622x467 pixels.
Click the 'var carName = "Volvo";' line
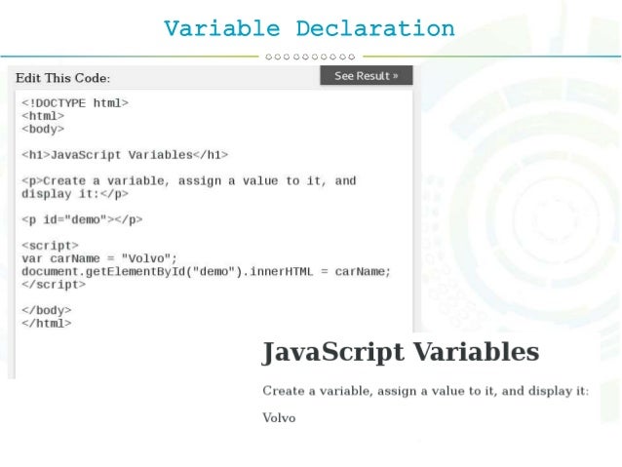tap(99, 258)
